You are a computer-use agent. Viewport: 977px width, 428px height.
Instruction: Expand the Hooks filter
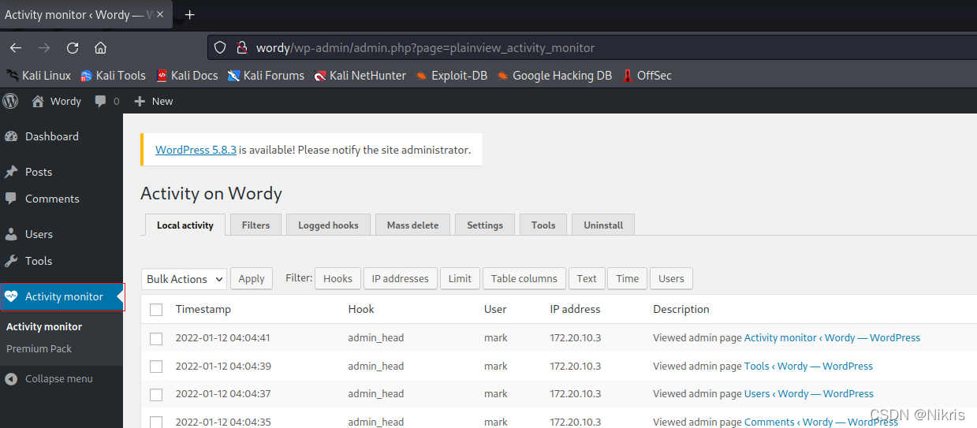tap(337, 278)
